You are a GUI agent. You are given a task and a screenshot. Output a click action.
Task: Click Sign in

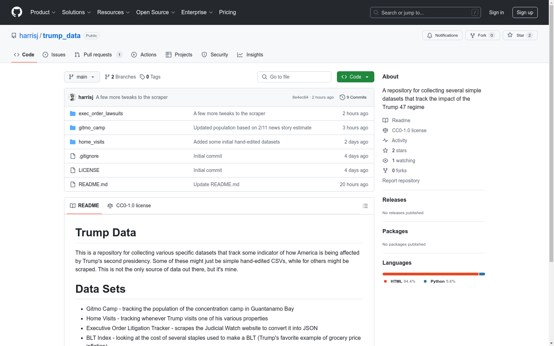[497, 12]
